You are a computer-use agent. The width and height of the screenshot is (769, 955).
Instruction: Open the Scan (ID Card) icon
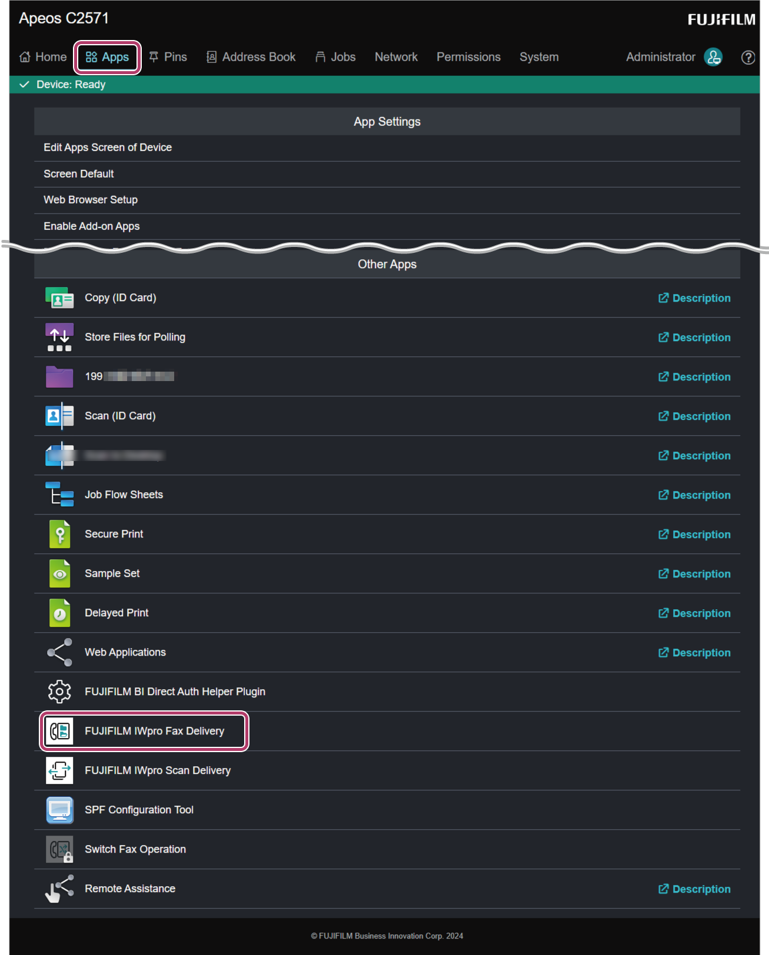tap(59, 416)
